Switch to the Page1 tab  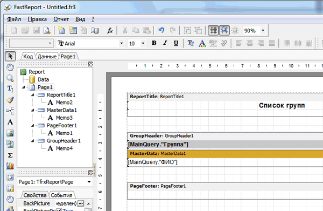click(x=68, y=56)
